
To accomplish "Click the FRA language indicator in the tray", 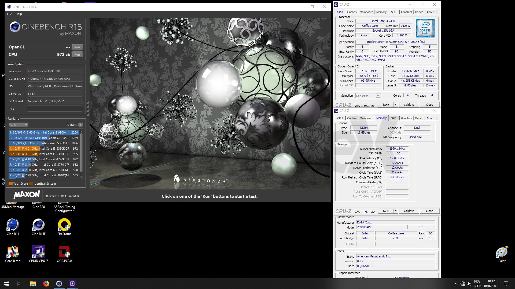I will point(477,282).
